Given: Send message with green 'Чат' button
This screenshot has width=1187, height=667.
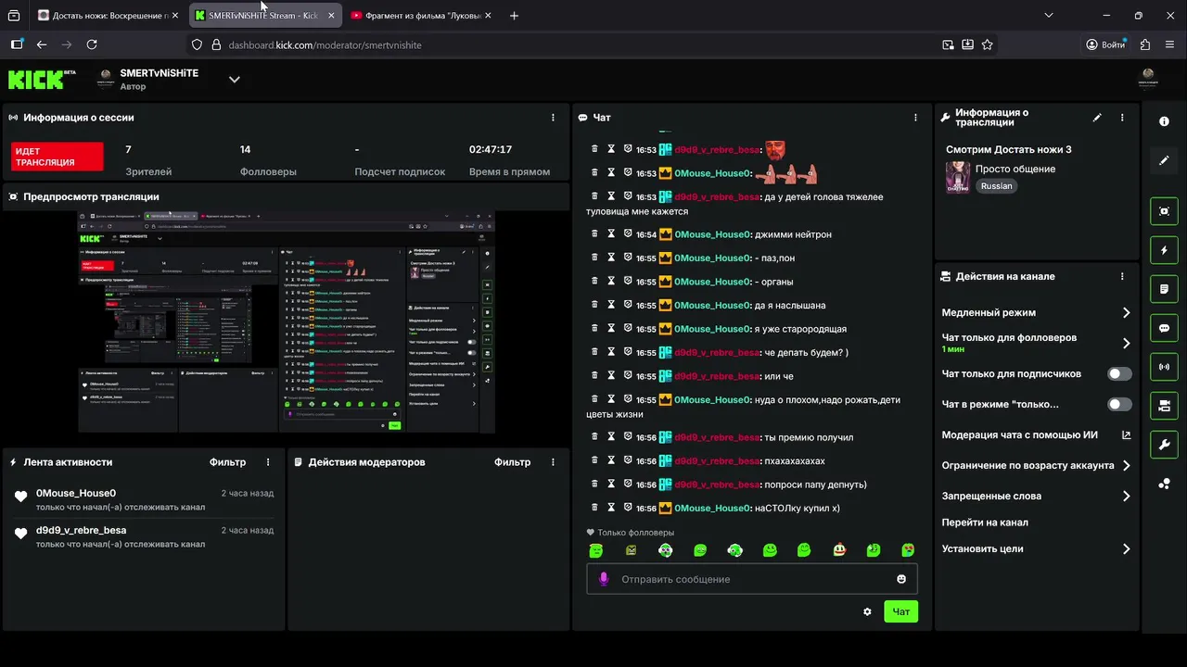Looking at the screenshot, I should click(900, 611).
